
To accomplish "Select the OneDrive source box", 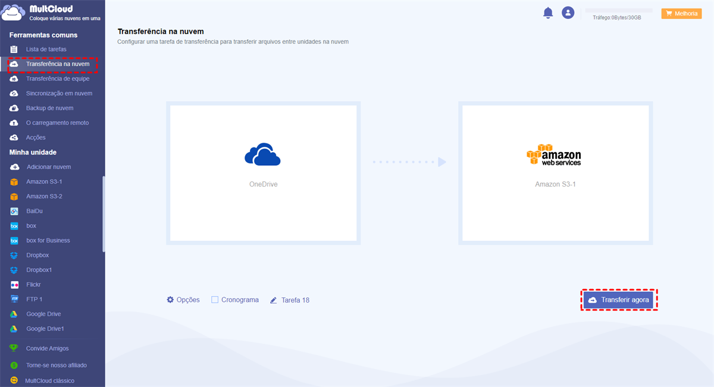I will [x=264, y=173].
